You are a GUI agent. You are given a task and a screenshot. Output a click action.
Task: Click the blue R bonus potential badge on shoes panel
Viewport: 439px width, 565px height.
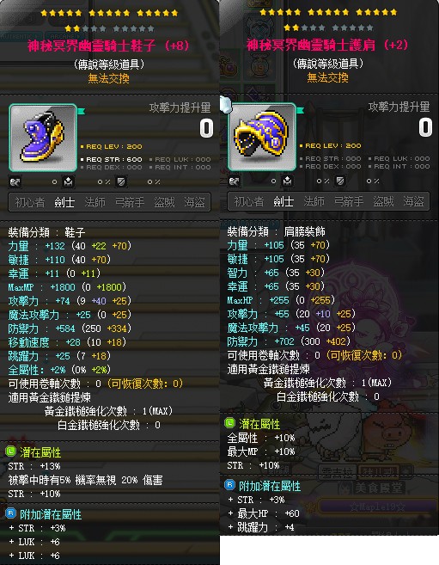click(11, 513)
